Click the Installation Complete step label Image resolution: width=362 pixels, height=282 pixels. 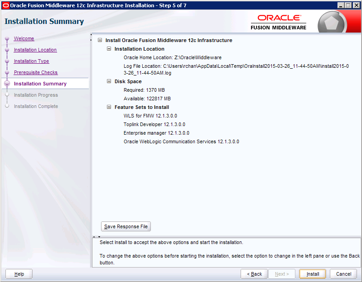[36, 106]
